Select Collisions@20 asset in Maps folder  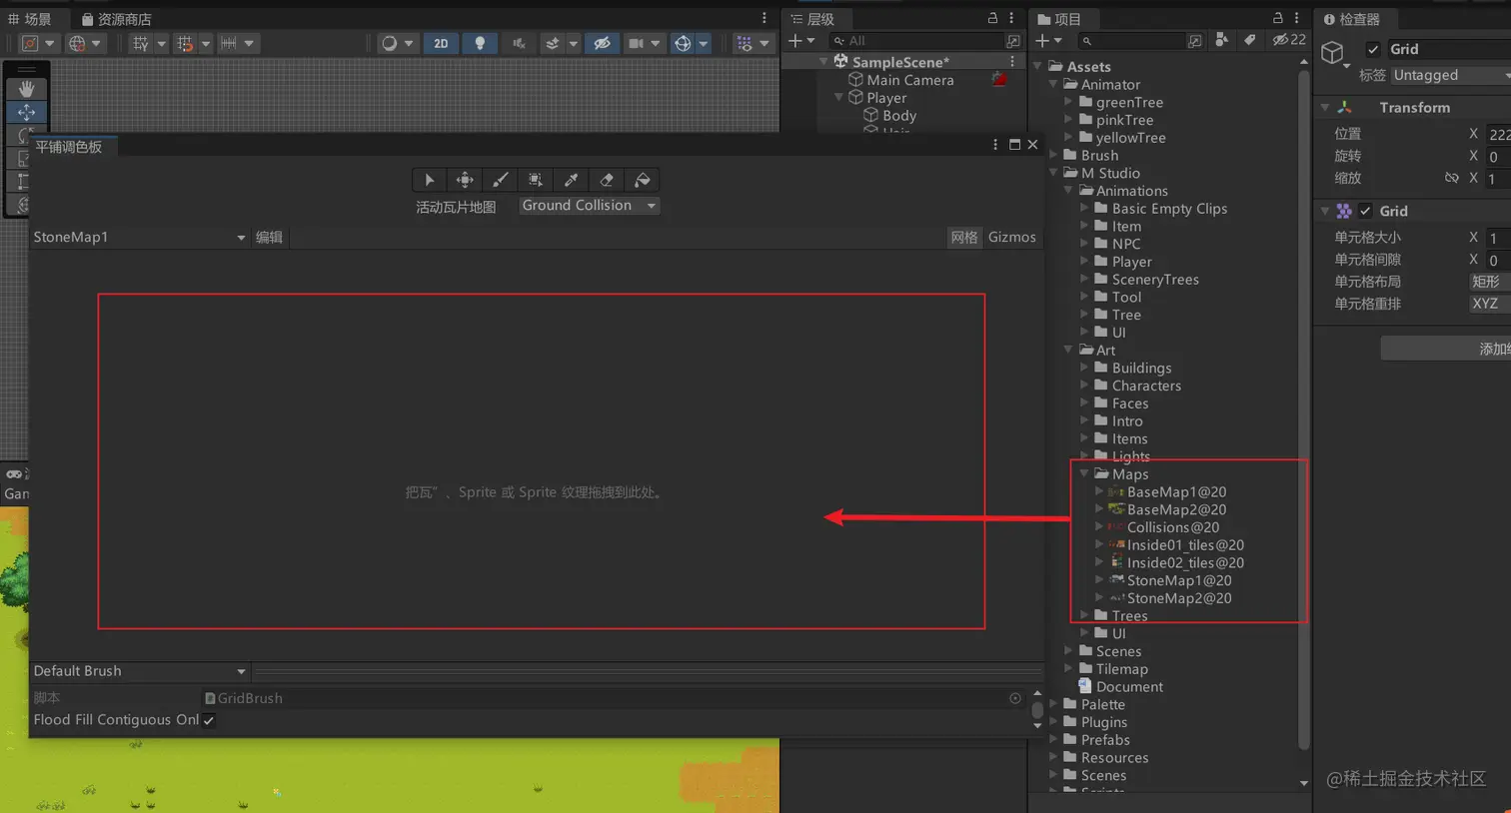1173,527
